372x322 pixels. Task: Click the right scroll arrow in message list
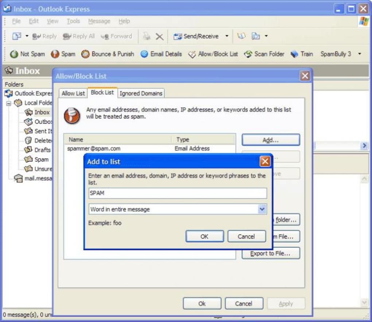(364, 146)
